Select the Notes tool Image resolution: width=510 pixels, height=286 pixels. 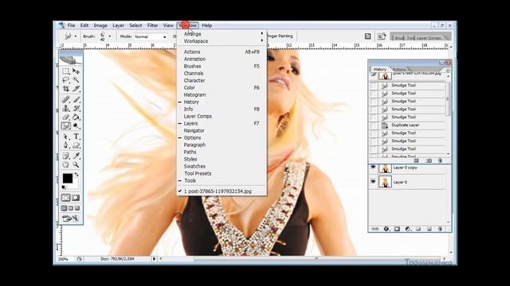pos(65,156)
